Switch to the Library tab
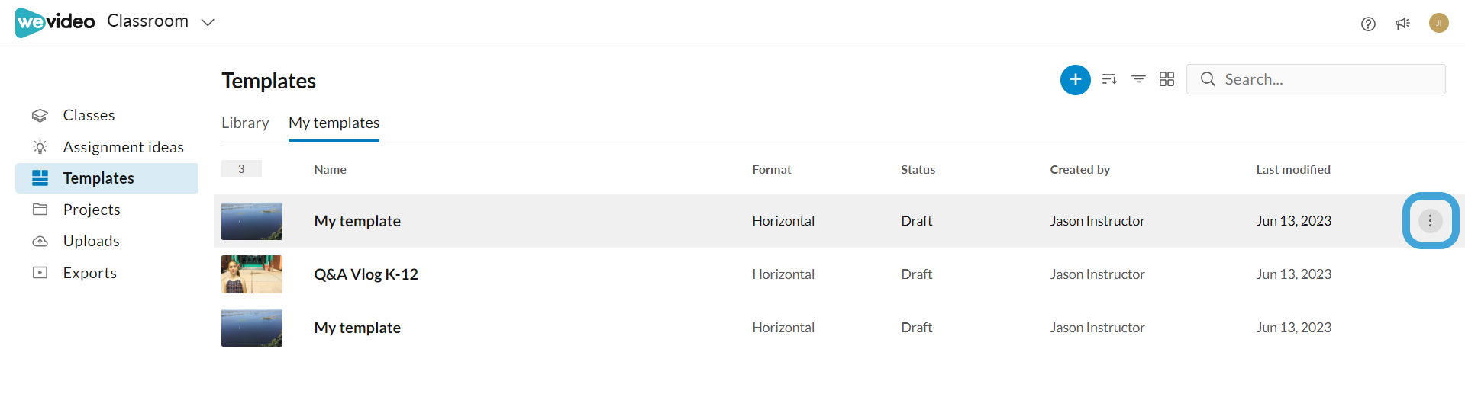The image size is (1465, 413). [x=245, y=123]
